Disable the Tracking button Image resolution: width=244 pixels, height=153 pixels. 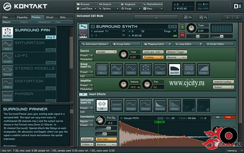click(153, 57)
